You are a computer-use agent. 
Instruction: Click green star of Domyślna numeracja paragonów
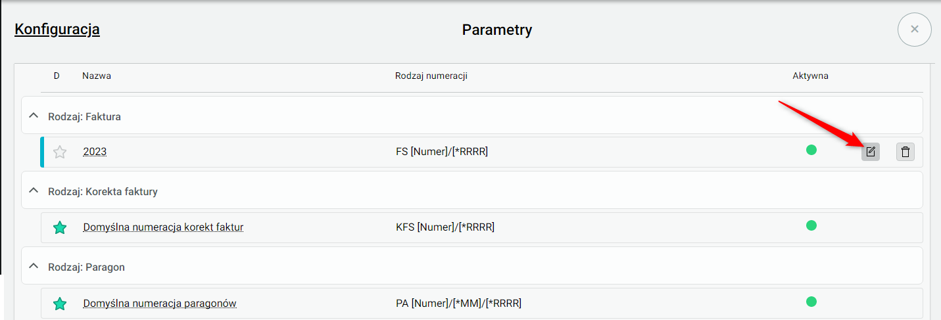coord(60,303)
